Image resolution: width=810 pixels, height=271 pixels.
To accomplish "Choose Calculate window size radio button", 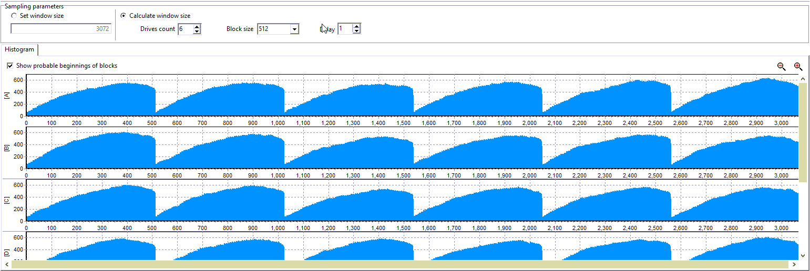I will [123, 16].
